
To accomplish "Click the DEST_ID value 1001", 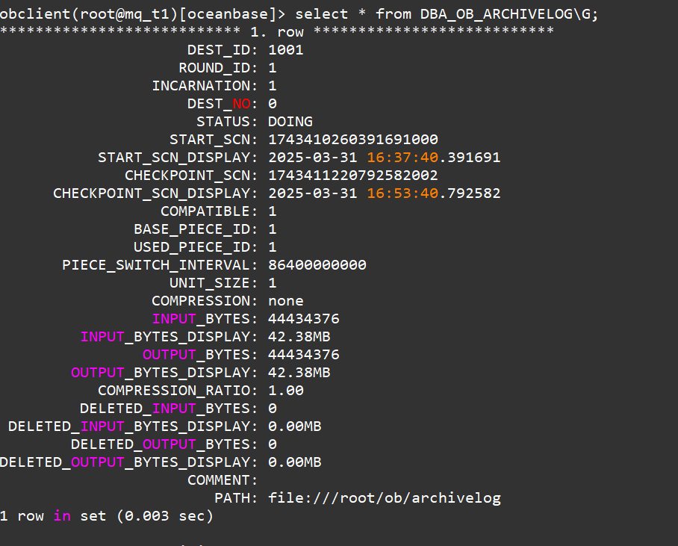I will tap(285, 50).
